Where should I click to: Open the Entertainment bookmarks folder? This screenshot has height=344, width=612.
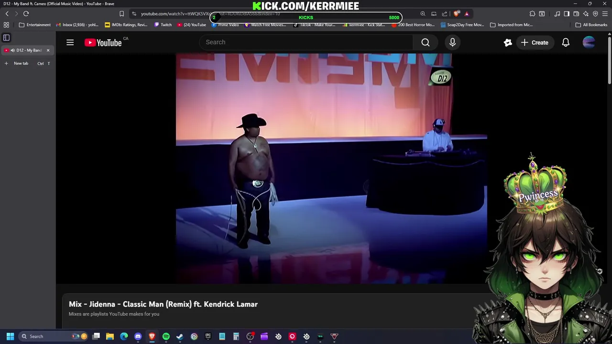tap(34, 25)
